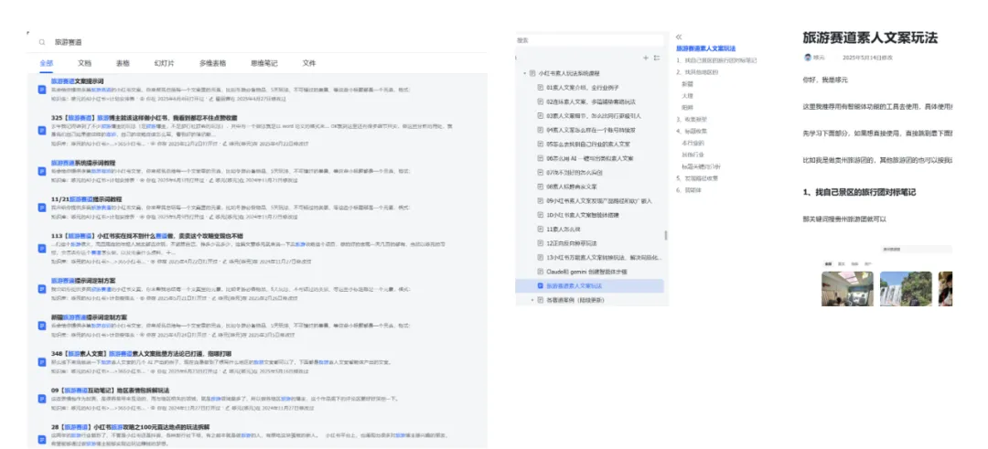This screenshot has height=449, width=988.
Task: Open tree item starting with 11素人
Action: pyautogui.click(x=563, y=230)
